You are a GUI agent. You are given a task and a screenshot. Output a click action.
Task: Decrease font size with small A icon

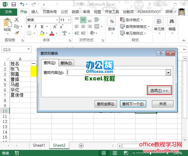pyautogui.click(x=62, y=27)
